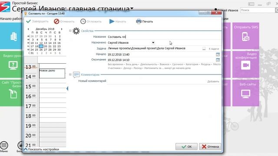This screenshot has width=278, height=156.
Task: Click the Начало date field 19.12.2018 13:40
Action: point(119,55)
